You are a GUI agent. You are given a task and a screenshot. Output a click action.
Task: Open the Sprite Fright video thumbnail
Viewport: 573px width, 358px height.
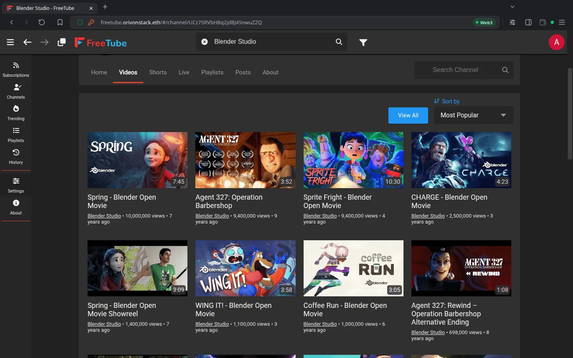point(353,160)
